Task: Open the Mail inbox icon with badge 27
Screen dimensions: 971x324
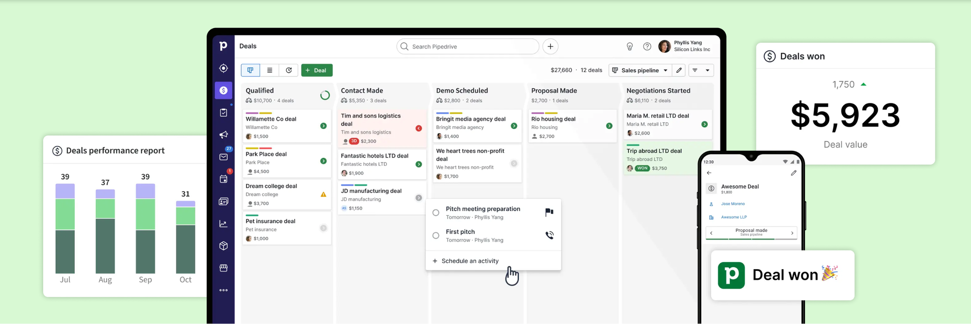Action: pos(223,157)
